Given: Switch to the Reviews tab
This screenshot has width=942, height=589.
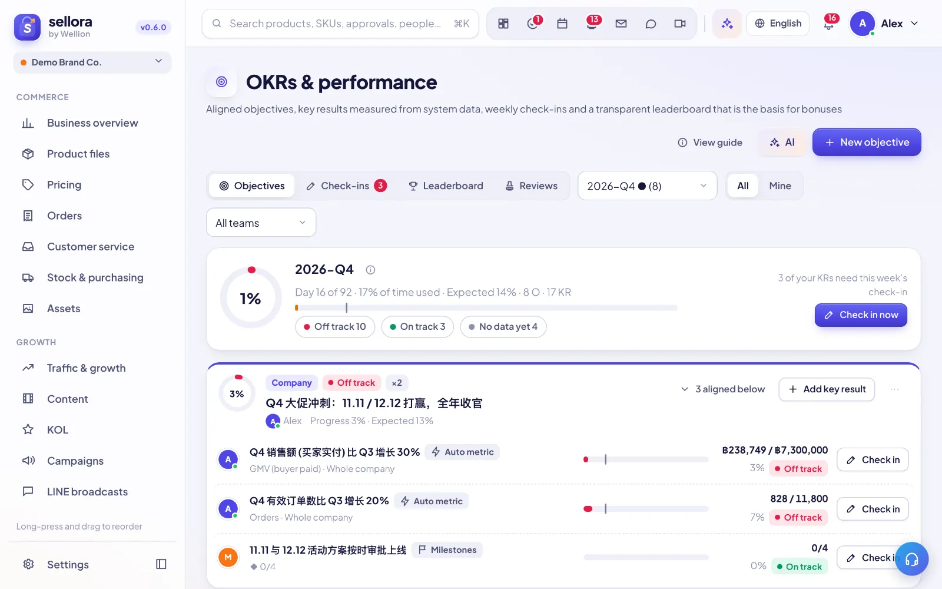Looking at the screenshot, I should click(532, 186).
